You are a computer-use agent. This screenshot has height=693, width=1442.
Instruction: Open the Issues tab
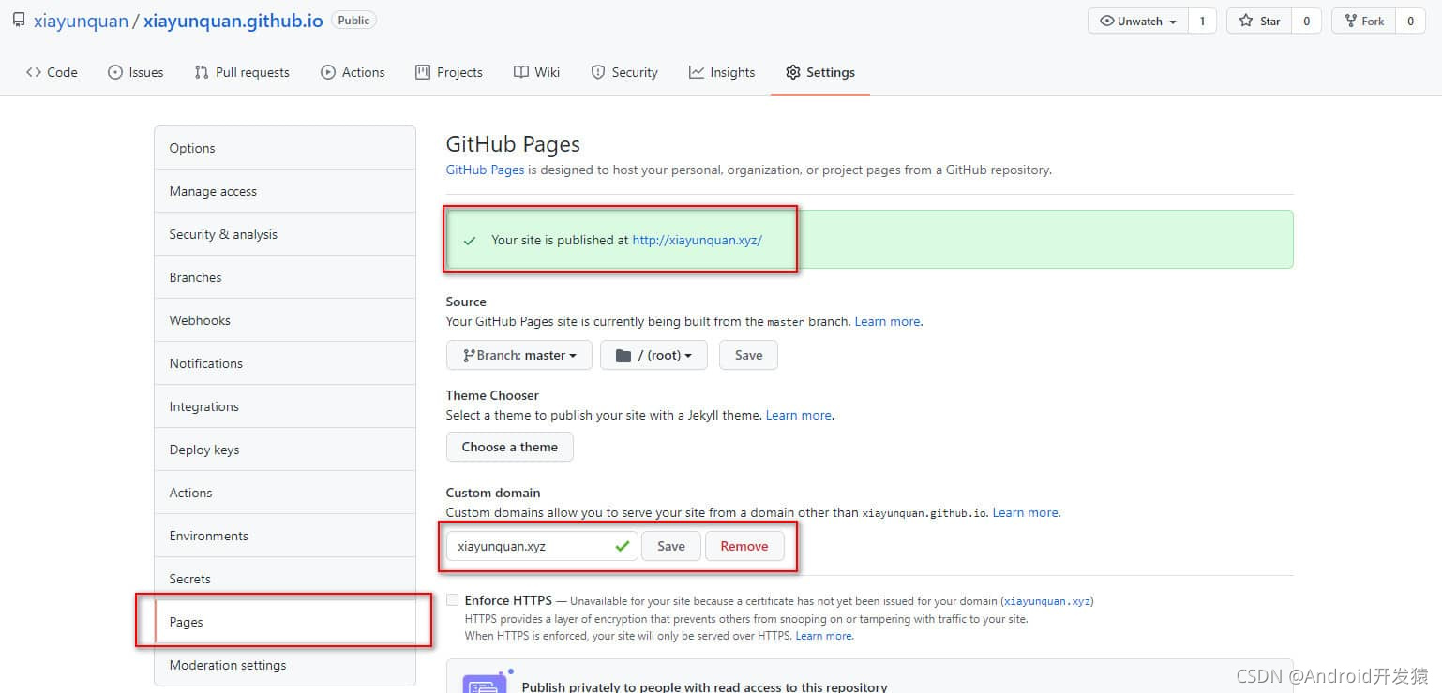pyautogui.click(x=136, y=72)
